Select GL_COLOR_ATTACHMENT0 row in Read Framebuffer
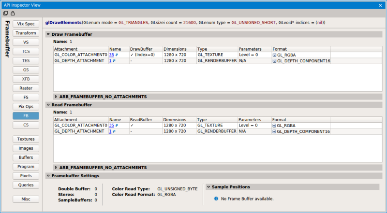This screenshot has width=387, height=213. 217,126
